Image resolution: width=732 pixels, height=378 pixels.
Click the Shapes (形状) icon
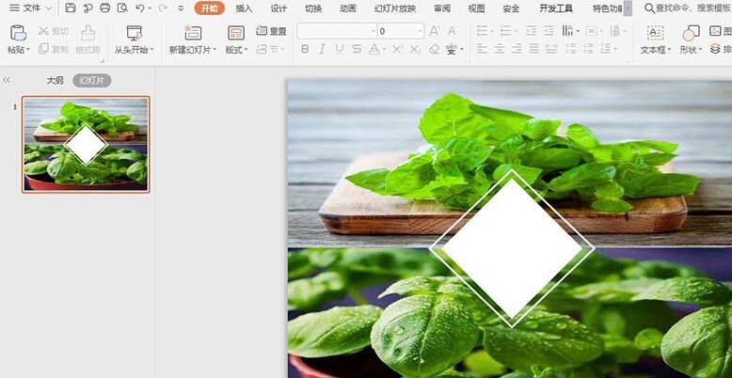click(691, 33)
